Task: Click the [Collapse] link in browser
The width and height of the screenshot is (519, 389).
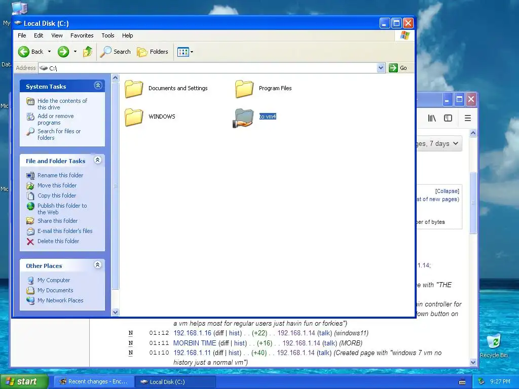Action: 447,191
